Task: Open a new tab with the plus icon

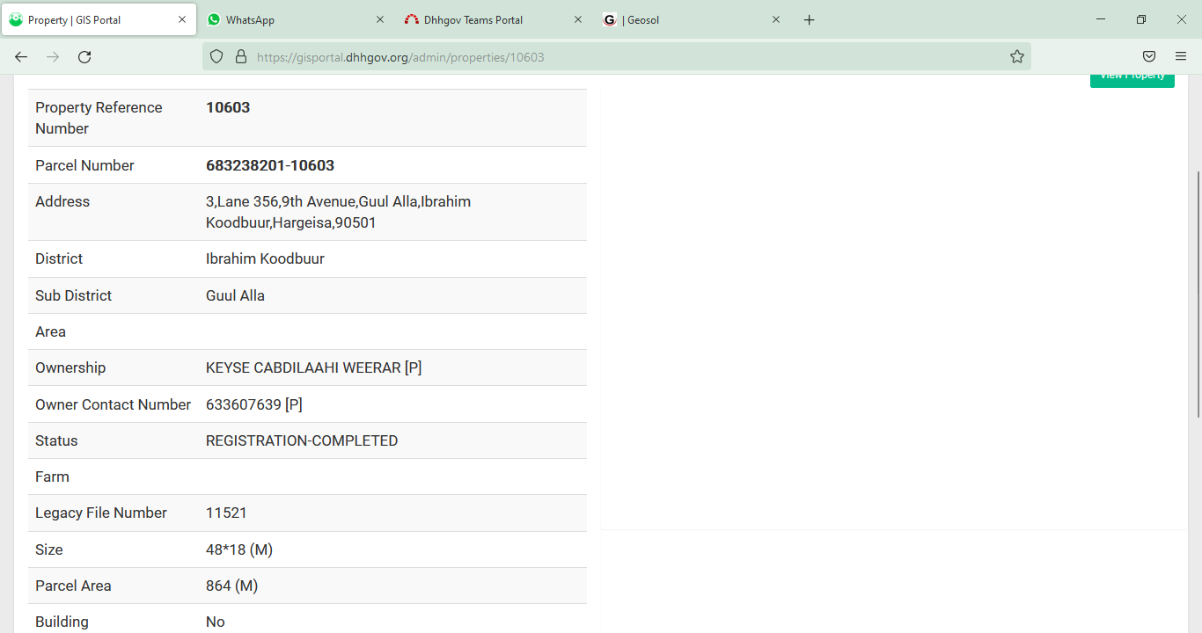Action: [810, 19]
